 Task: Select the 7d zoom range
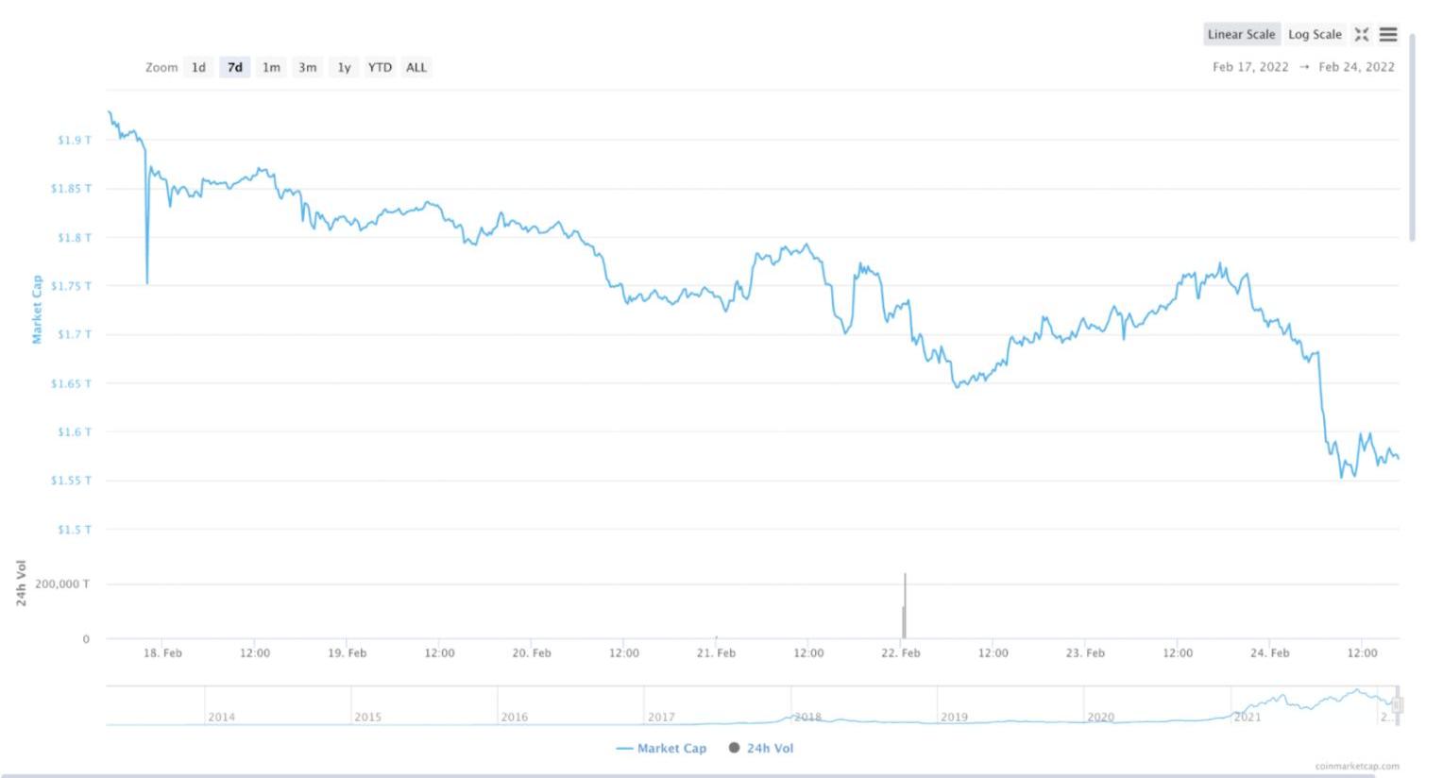pyautogui.click(x=235, y=67)
